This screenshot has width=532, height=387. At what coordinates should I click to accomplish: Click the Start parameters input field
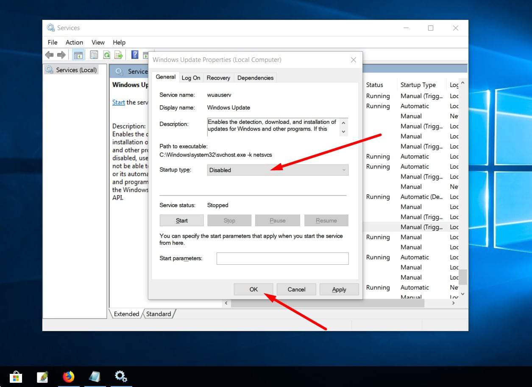coord(282,258)
